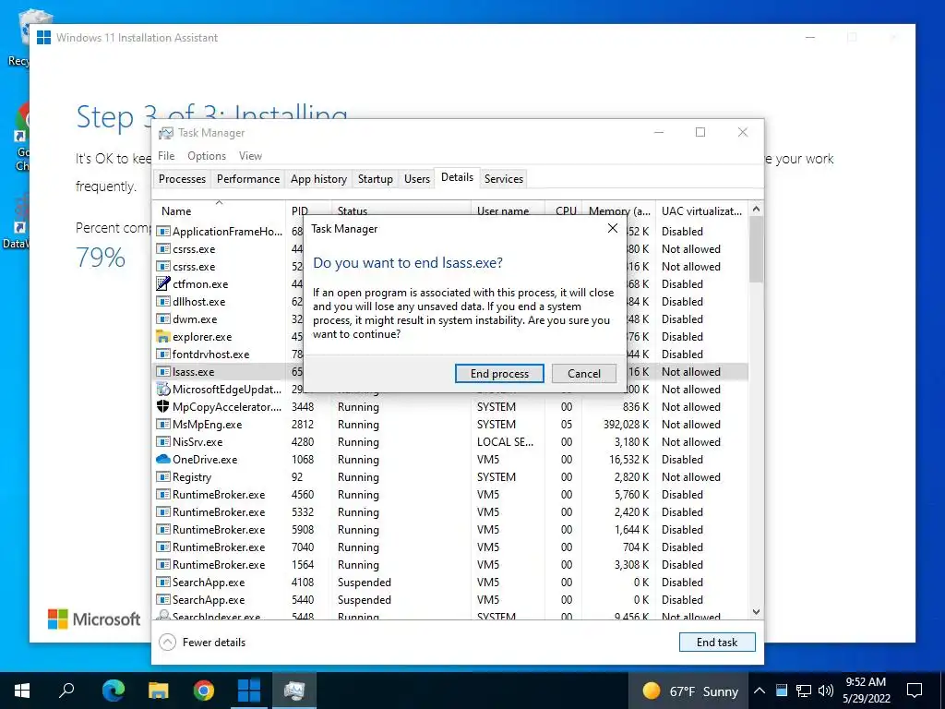
Task: Click the Task Manager title bar icon
Action: [166, 133]
